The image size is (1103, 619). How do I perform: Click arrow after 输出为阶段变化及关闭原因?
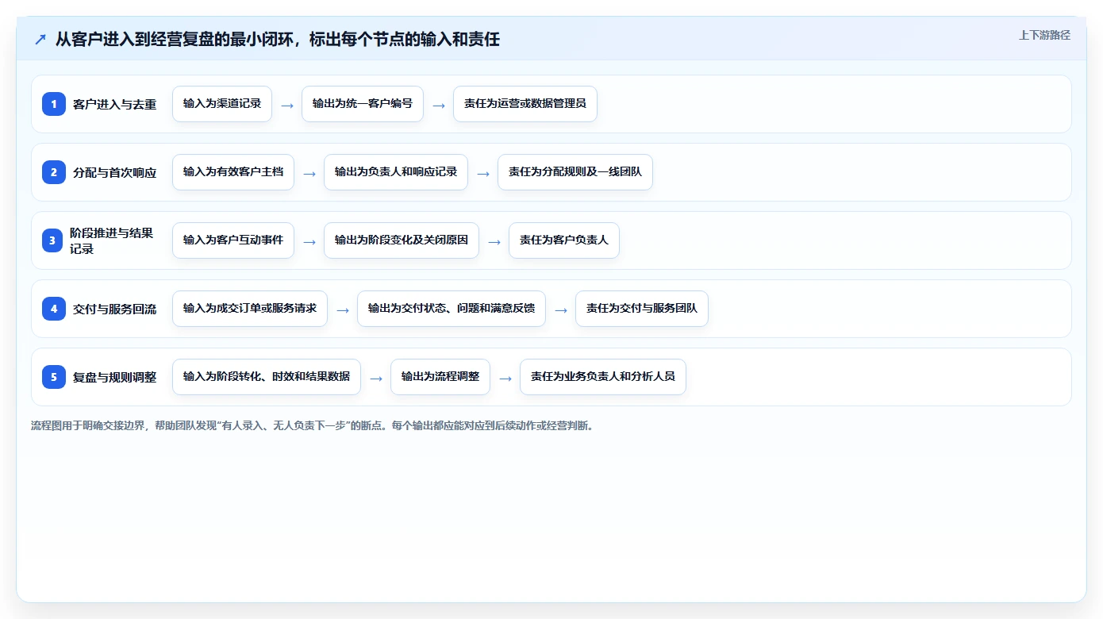[x=494, y=241]
